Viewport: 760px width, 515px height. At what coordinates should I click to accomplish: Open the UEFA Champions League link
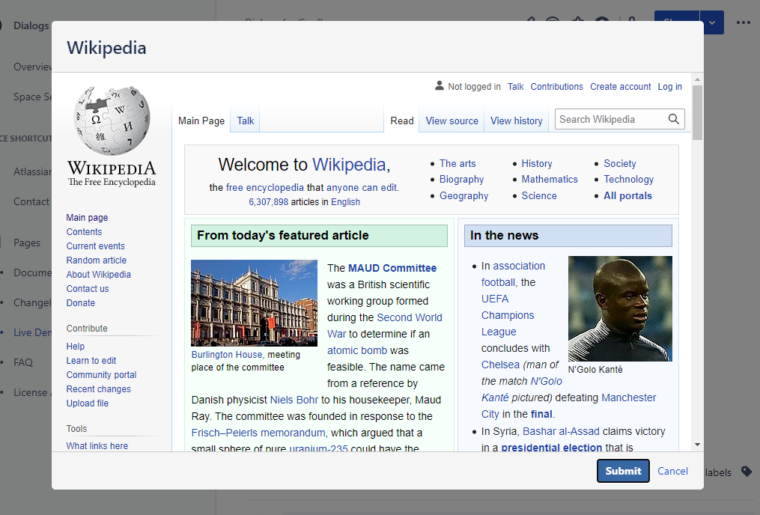tap(508, 315)
